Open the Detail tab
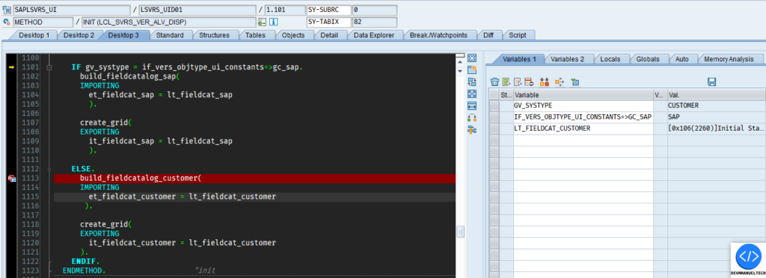The height and width of the screenshot is (278, 766). [x=329, y=35]
